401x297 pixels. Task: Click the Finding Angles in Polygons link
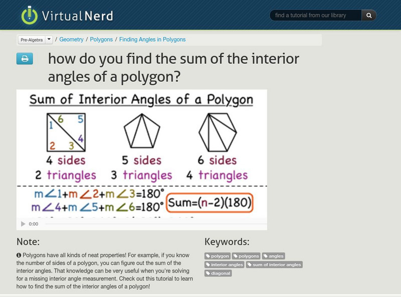click(152, 39)
